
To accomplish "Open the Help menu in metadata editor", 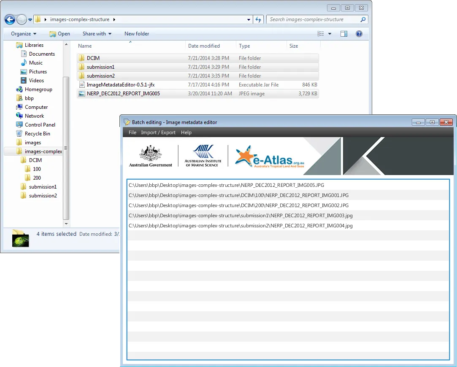I will point(186,132).
